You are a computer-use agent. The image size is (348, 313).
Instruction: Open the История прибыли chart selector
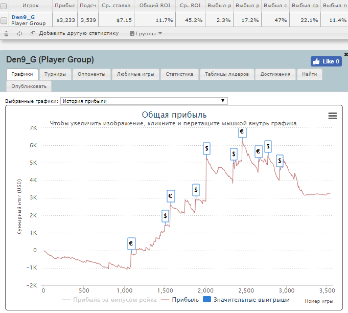coord(144,101)
